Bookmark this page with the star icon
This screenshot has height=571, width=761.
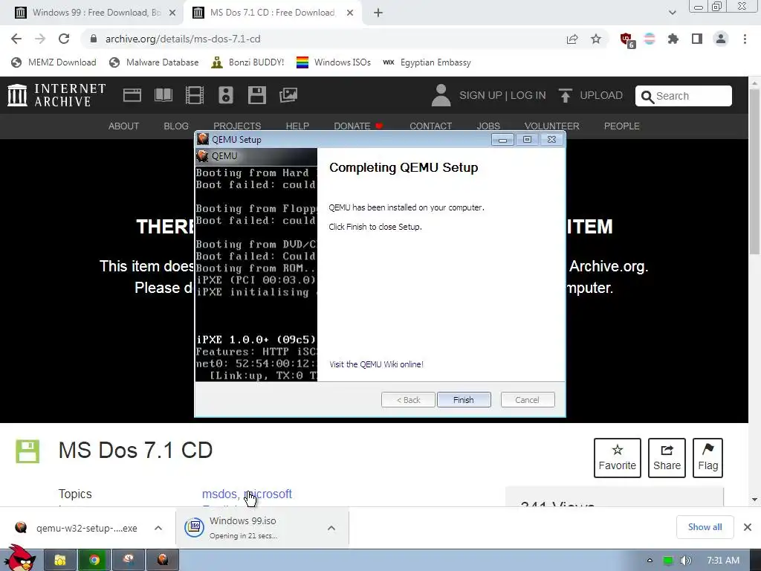596,39
